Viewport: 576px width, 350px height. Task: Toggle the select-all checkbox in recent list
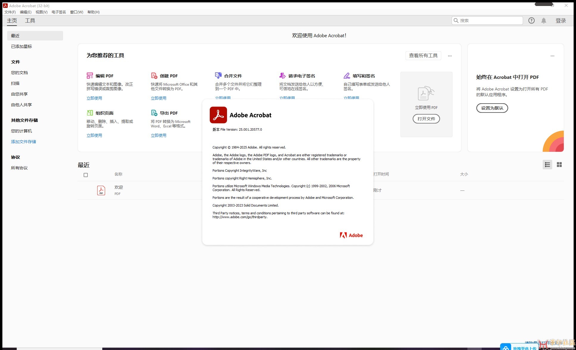86,175
